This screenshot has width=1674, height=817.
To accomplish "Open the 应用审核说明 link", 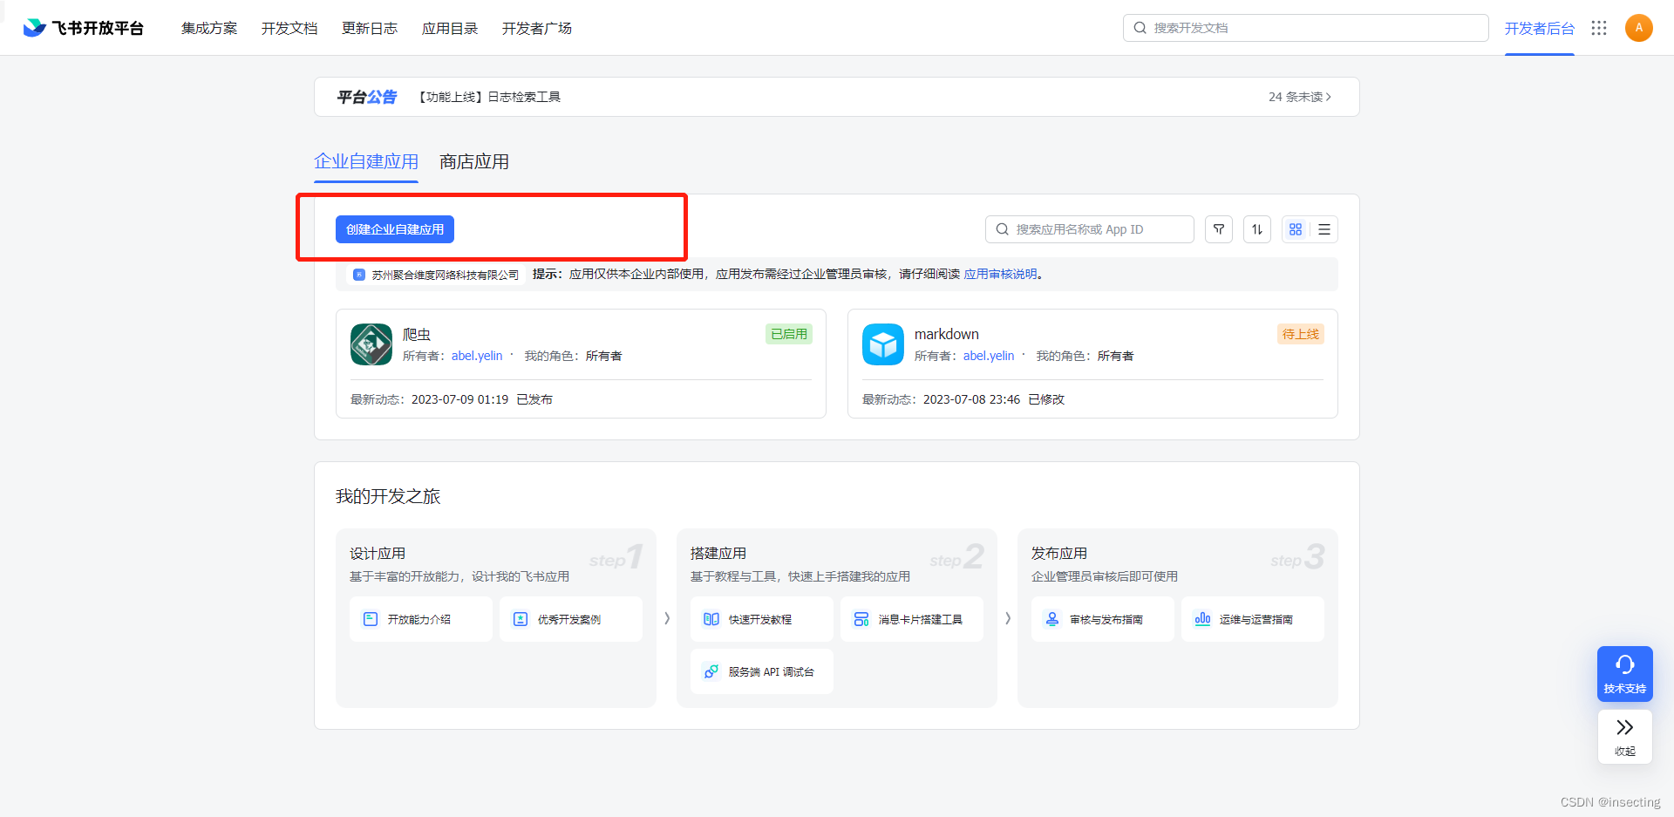I will click(1000, 274).
